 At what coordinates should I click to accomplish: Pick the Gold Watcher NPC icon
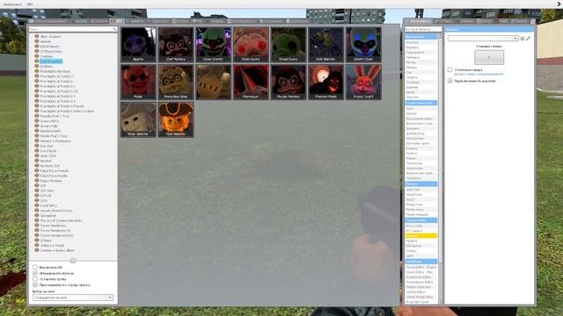coord(325,45)
